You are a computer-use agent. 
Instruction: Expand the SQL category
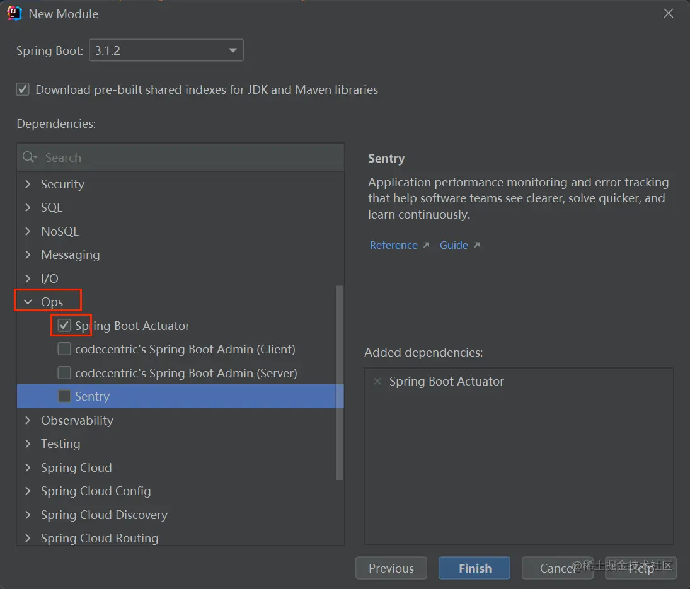[28, 207]
